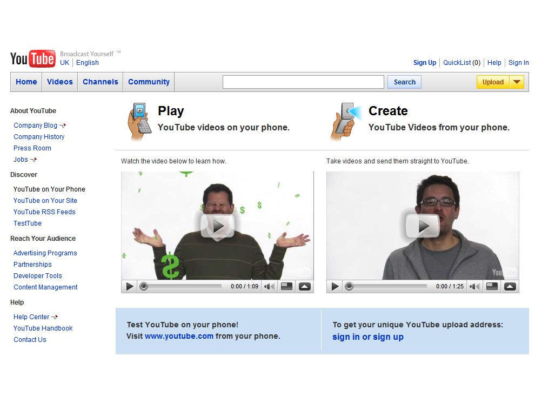Click external link icon beside Help Center
The width and height of the screenshot is (535, 402).
pos(55,317)
